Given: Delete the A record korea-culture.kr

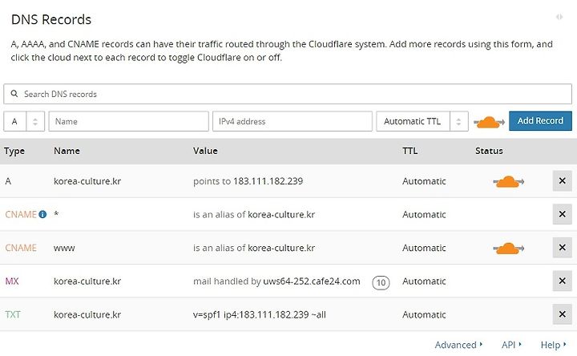Looking at the screenshot, I should 562,180.
